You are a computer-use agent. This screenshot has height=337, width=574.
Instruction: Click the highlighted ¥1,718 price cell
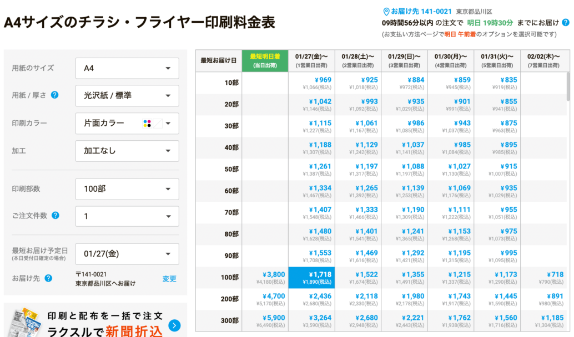[311, 276]
